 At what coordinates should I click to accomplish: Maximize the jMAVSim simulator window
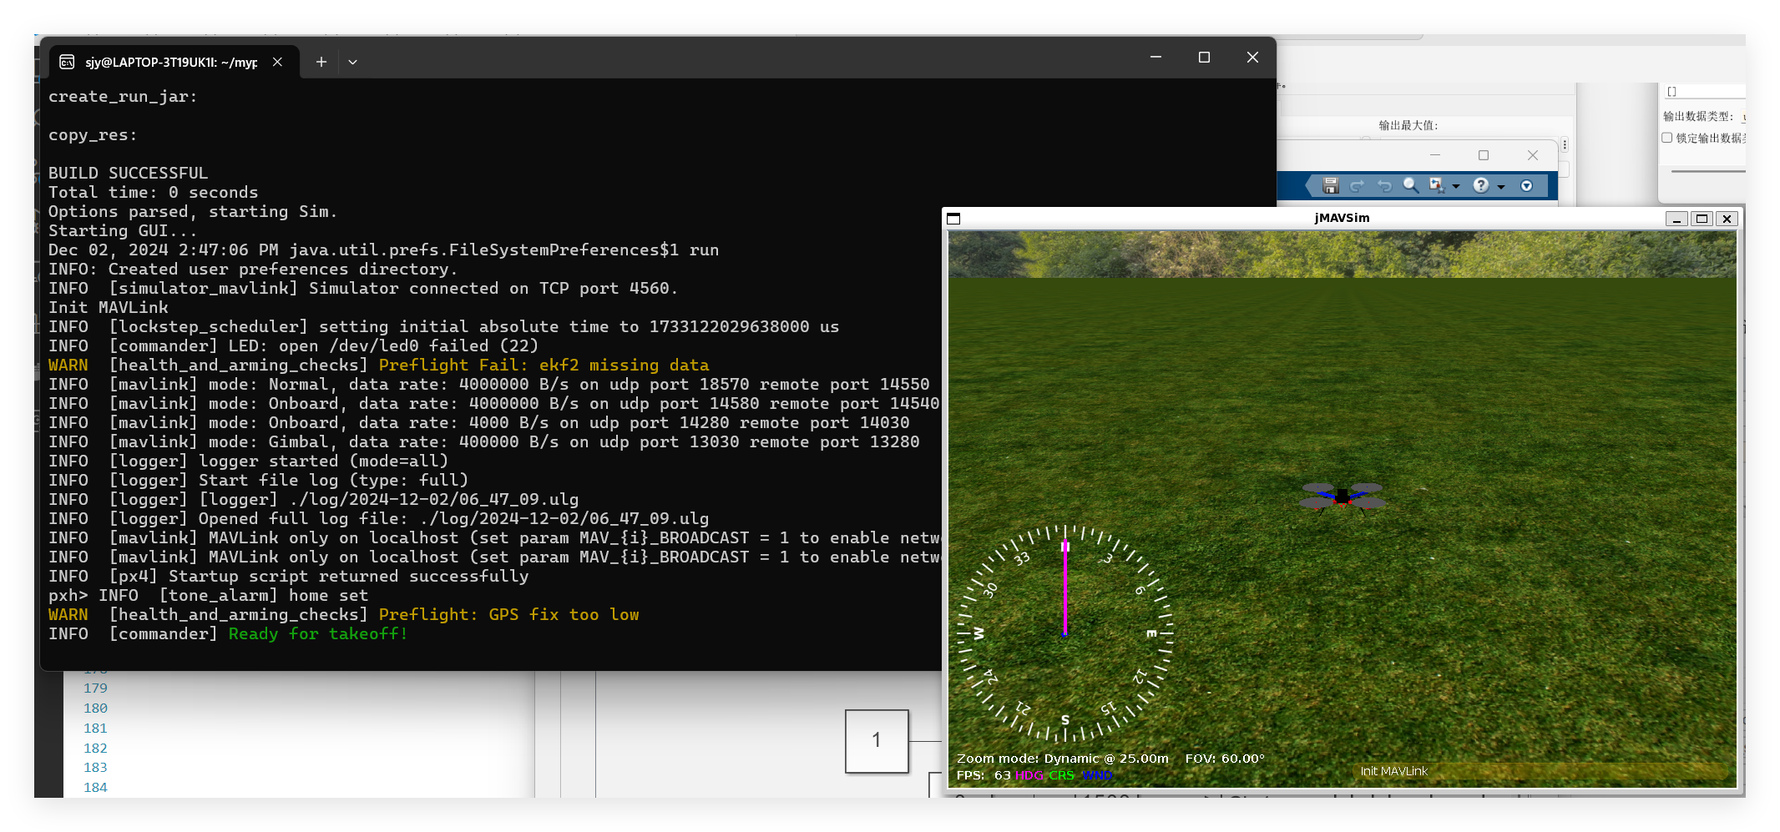tap(1702, 219)
